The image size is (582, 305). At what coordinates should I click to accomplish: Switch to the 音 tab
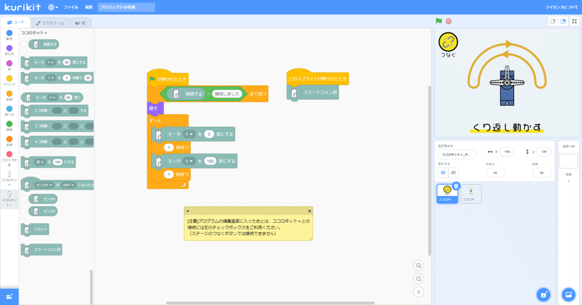click(81, 22)
